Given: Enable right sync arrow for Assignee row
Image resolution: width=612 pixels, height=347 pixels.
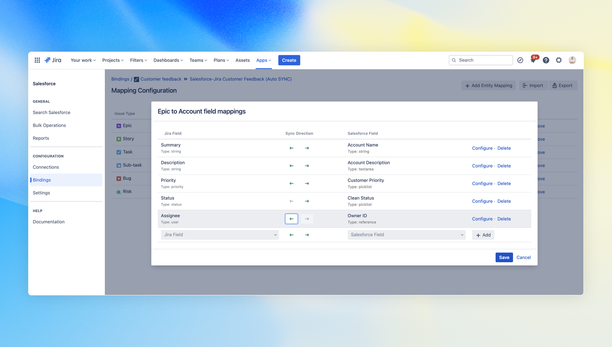Looking at the screenshot, I should [x=307, y=219].
